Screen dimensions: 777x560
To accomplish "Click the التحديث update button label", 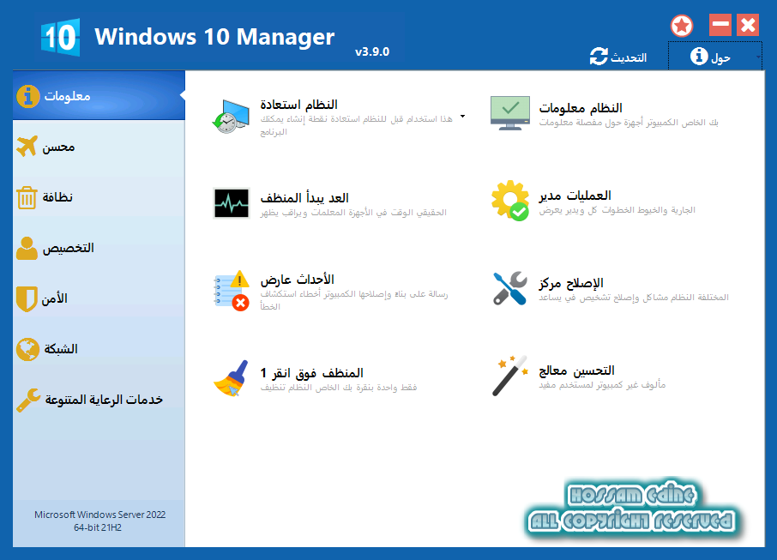I will point(629,57).
